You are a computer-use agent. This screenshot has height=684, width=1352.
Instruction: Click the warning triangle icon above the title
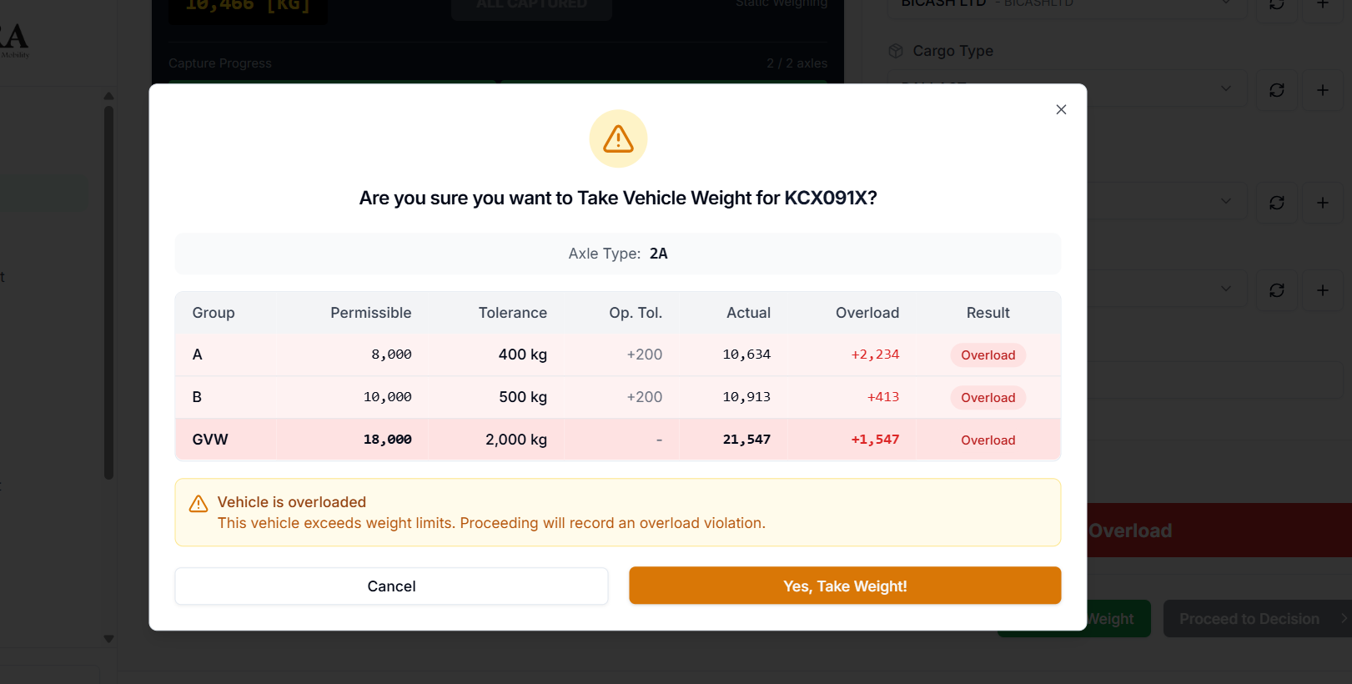[618, 138]
